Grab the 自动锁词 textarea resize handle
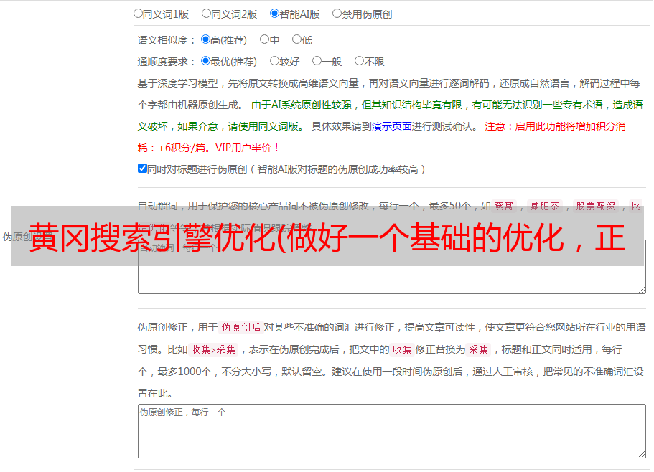 point(642,290)
